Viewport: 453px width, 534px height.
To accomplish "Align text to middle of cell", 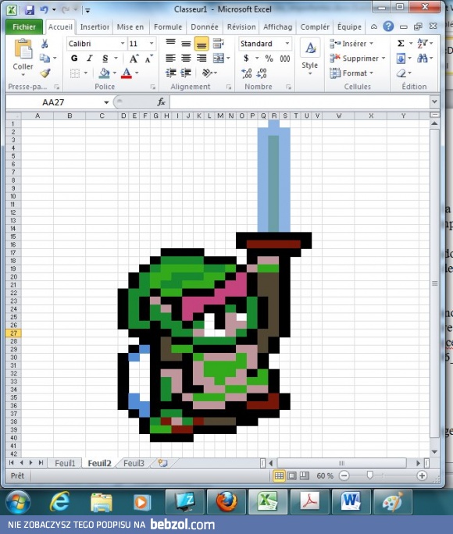I will pyautogui.click(x=186, y=43).
